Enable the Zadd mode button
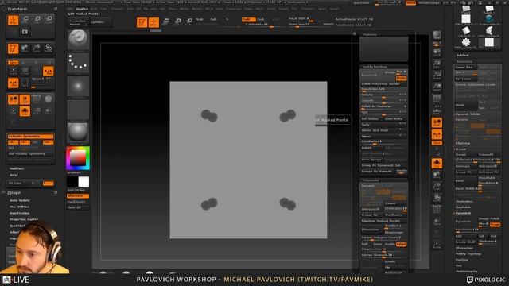 pyautogui.click(x=248, y=19)
